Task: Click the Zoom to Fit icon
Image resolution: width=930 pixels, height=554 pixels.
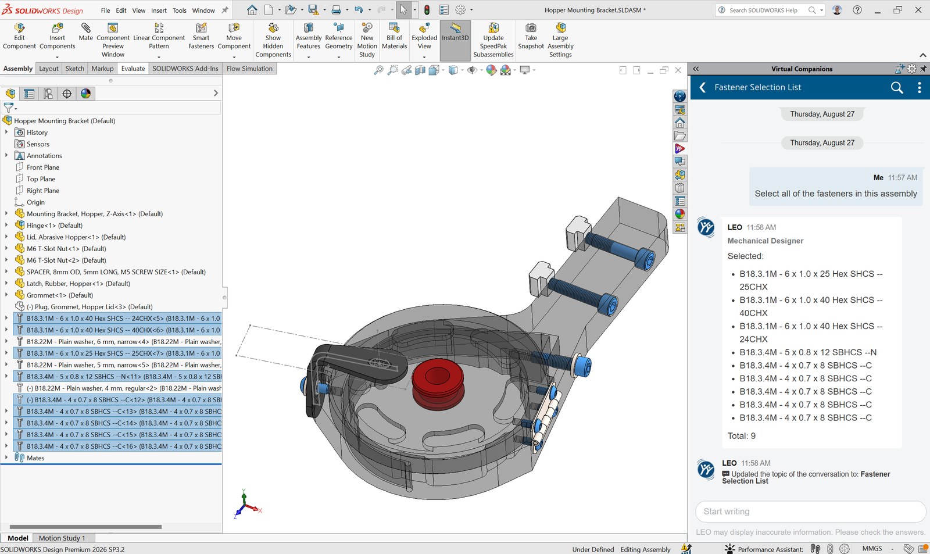Action: point(378,70)
